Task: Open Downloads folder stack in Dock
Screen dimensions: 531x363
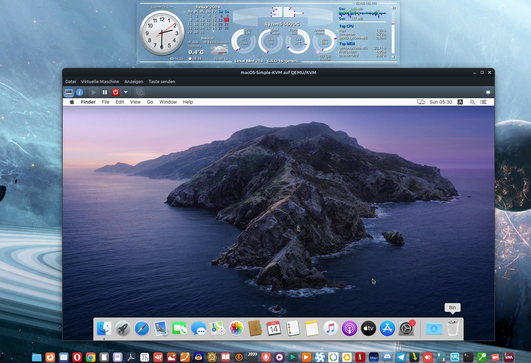Action: (x=434, y=328)
